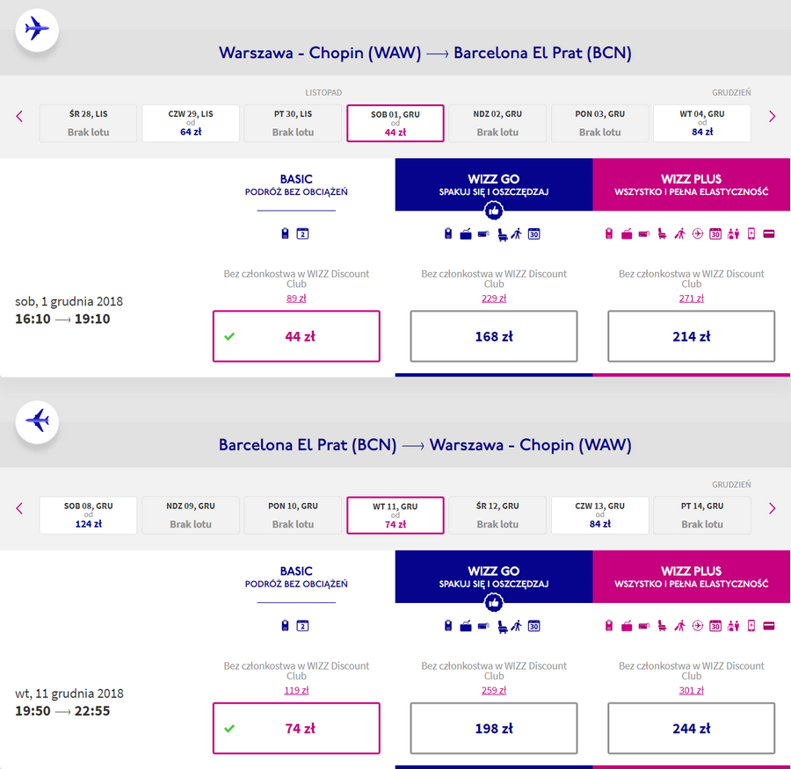The image size is (791, 769).
Task: Click the outbound WIZZ Plus priority boarding icon
Action: click(x=680, y=234)
